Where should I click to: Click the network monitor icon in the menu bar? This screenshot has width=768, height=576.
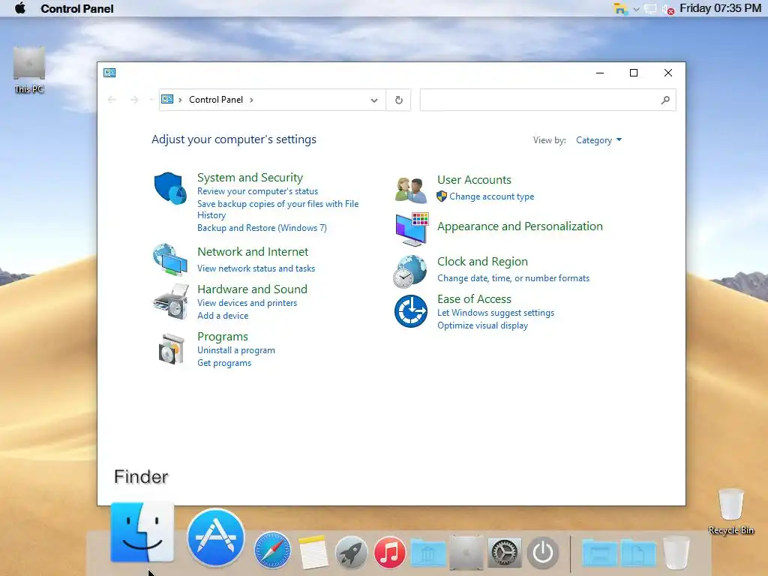pos(650,9)
